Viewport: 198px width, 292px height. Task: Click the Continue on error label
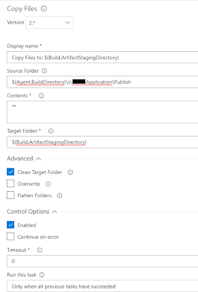38,237
